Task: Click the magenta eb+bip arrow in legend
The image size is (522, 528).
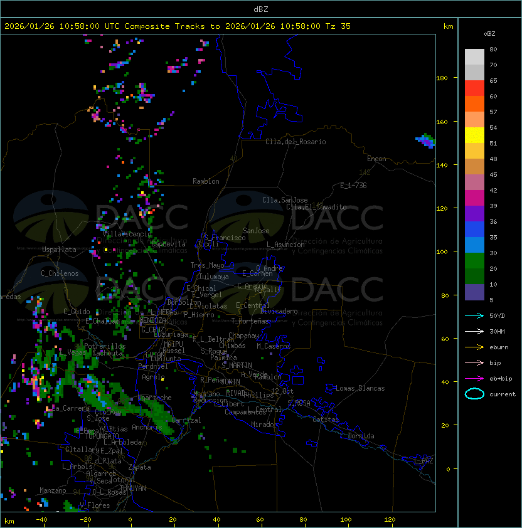Action: (x=474, y=379)
